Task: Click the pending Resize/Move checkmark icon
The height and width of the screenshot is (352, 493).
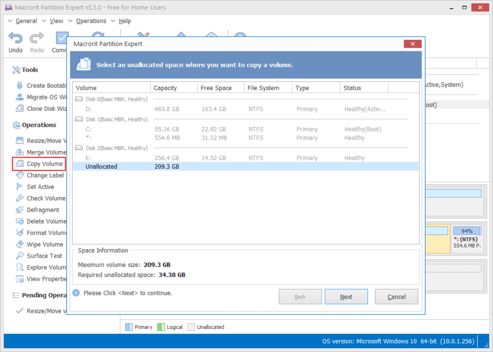Action: (20, 311)
